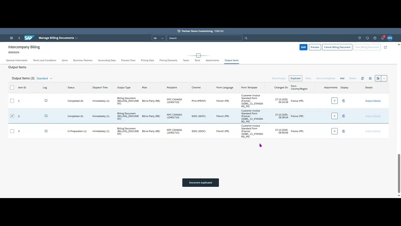This screenshot has height=226, width=401.
Task: Go back using the back arrow
Action: [x=19, y=38]
